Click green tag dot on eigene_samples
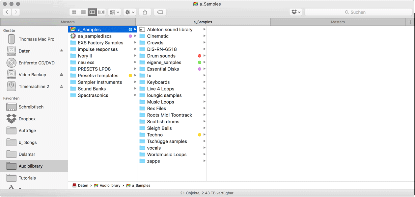Screen dimensions: 415x197 click(200, 62)
